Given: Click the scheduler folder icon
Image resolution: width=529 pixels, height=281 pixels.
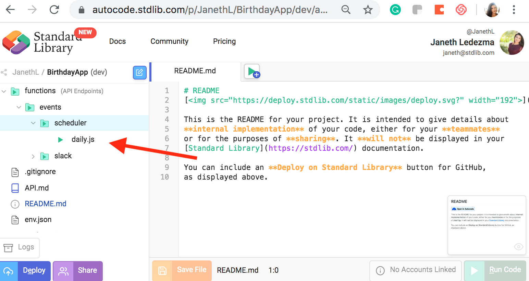Looking at the screenshot, I should tap(45, 123).
